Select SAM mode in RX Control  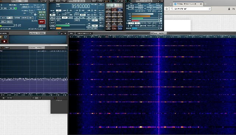pyautogui.click(x=65, y=11)
